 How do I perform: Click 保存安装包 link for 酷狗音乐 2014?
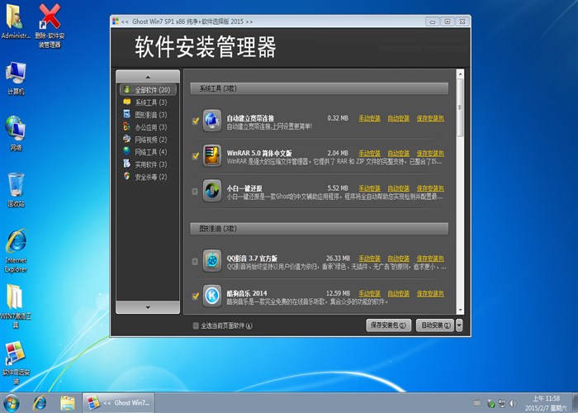tap(430, 293)
